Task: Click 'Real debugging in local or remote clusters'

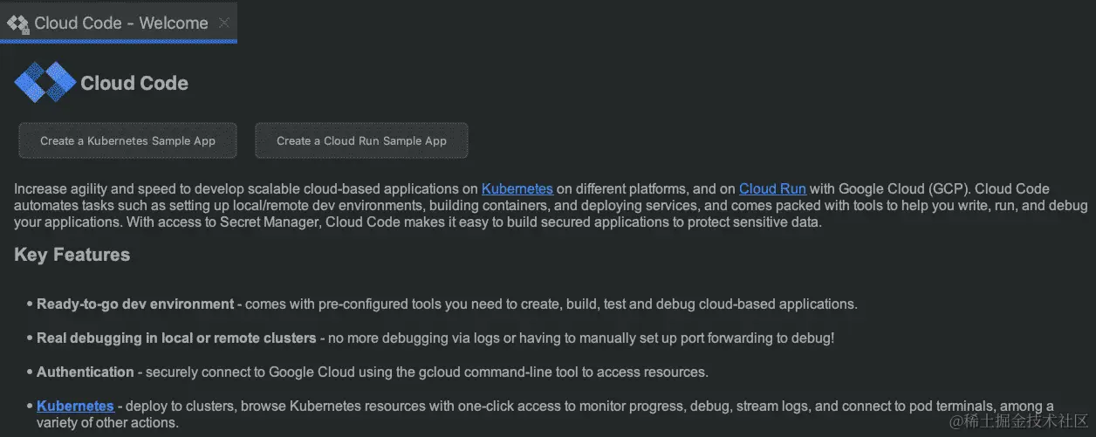Action: pos(176,338)
